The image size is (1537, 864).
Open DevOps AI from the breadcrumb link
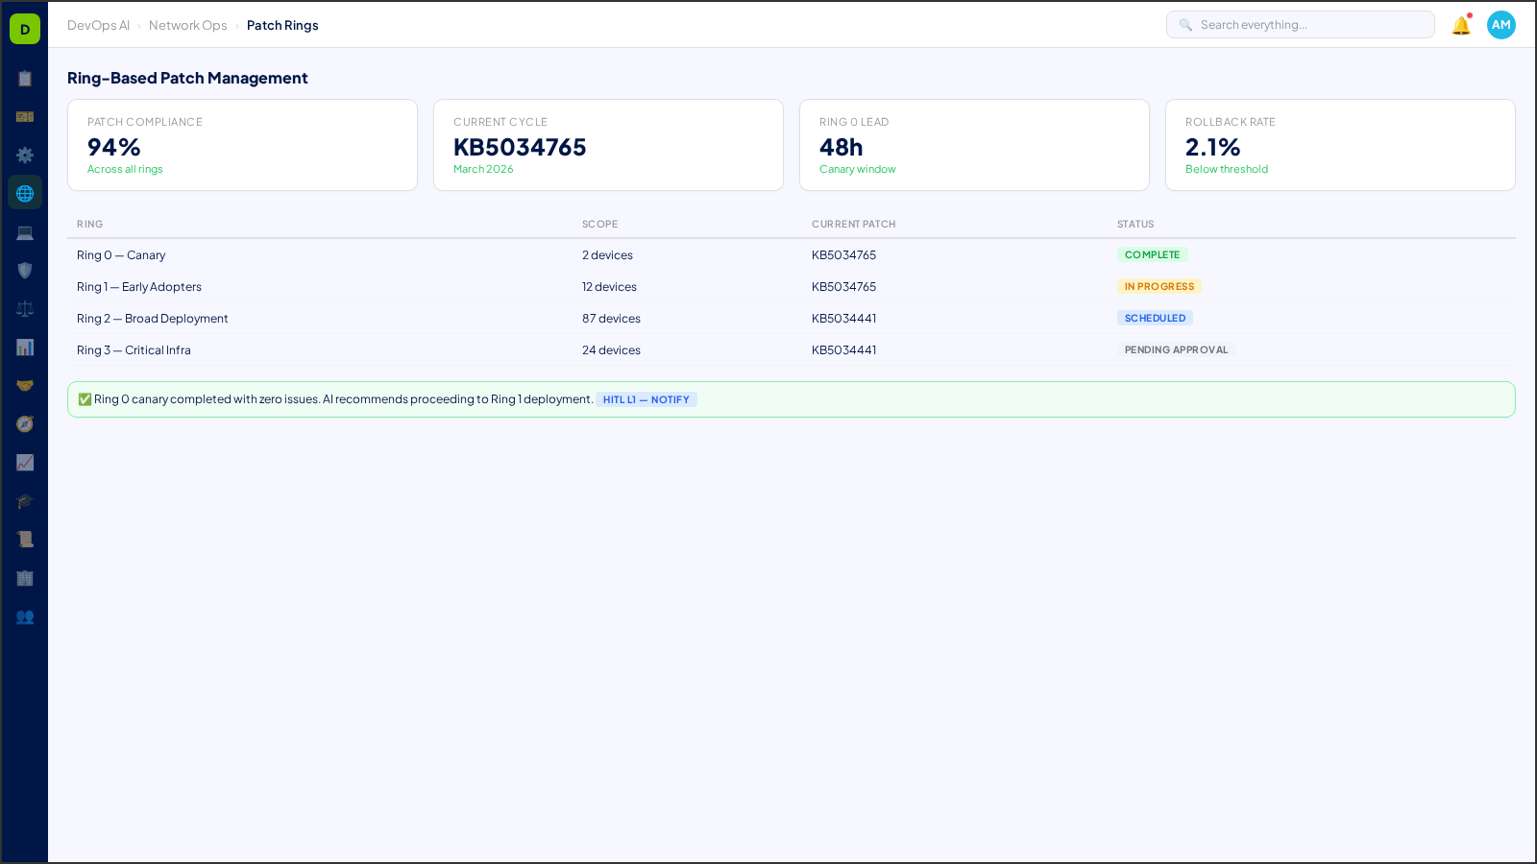pyautogui.click(x=98, y=26)
